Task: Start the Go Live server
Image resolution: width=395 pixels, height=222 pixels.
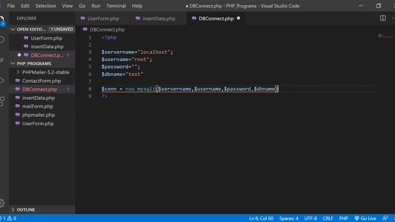Action: pyautogui.click(x=365, y=218)
